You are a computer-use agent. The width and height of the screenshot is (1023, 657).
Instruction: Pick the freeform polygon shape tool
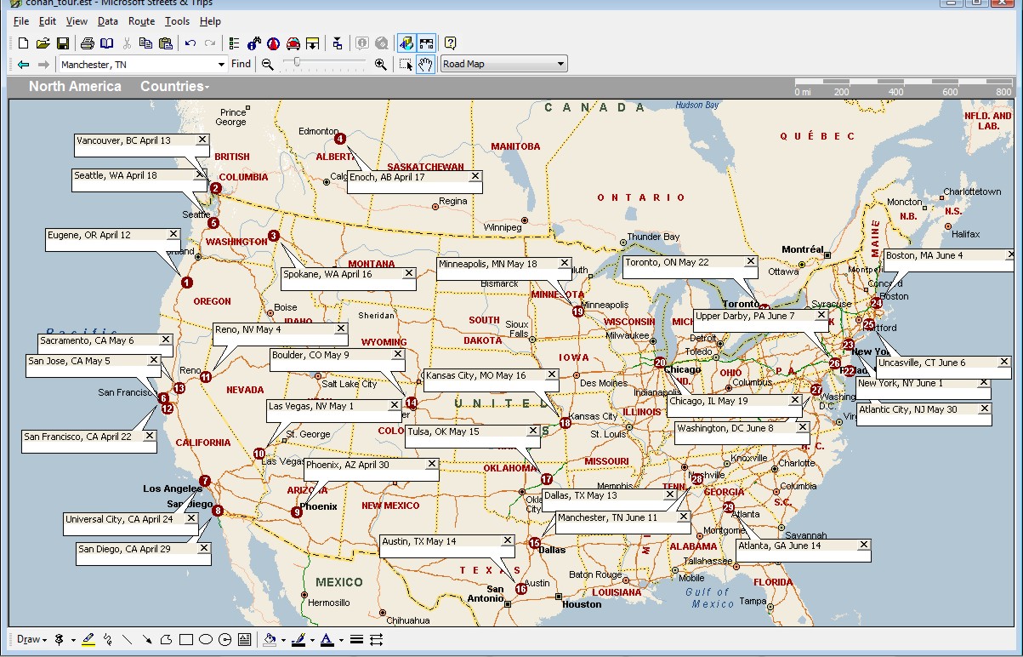click(166, 639)
